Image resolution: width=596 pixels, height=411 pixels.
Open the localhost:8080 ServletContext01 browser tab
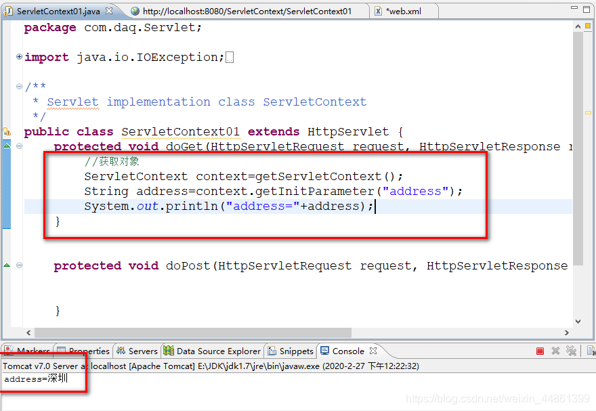pyautogui.click(x=247, y=12)
